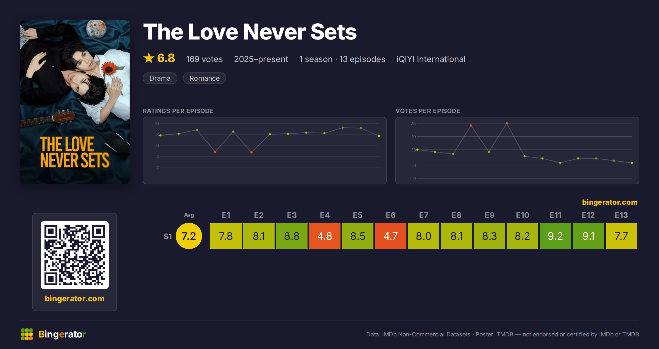The height and width of the screenshot is (349, 659).
Task: Click the Bingerator wordmark in footer
Action: pos(62,334)
